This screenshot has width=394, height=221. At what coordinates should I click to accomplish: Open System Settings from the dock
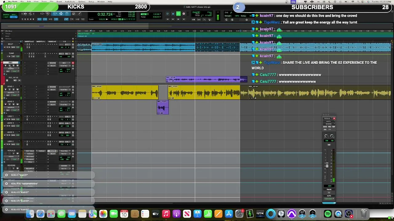pos(239,214)
